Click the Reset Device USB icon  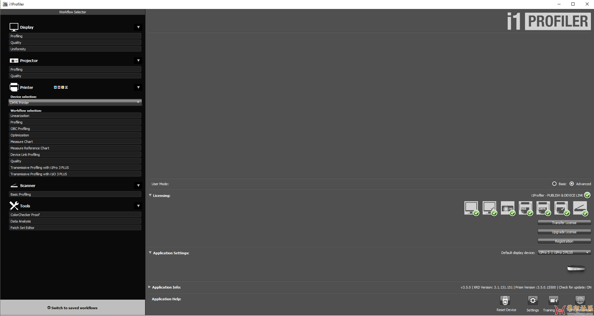coord(505,301)
